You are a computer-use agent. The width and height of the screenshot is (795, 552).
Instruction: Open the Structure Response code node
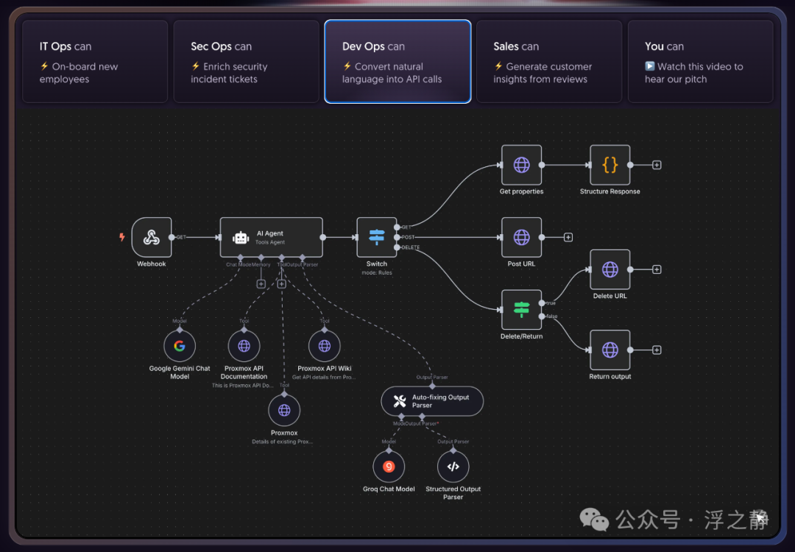[x=610, y=165]
